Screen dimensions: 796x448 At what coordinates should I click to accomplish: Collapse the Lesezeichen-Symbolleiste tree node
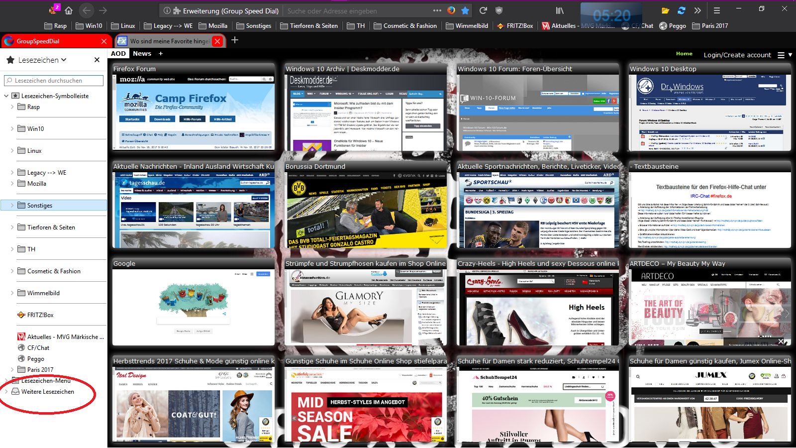tap(6, 96)
